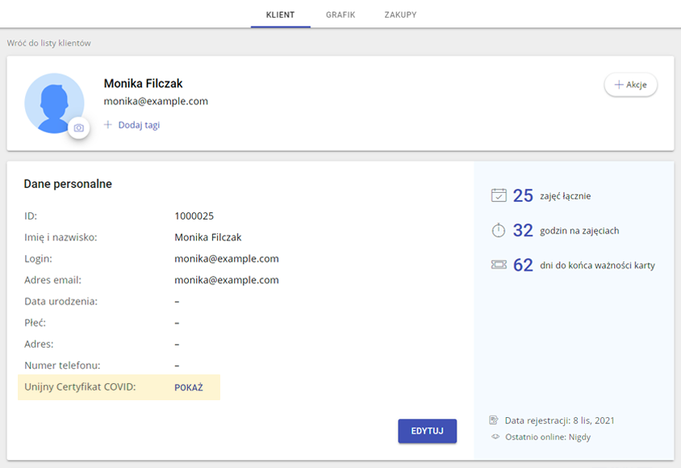Screen dimensions: 681x468
Task: Show the COVID certificate via POKAŻ
Action: (x=189, y=387)
